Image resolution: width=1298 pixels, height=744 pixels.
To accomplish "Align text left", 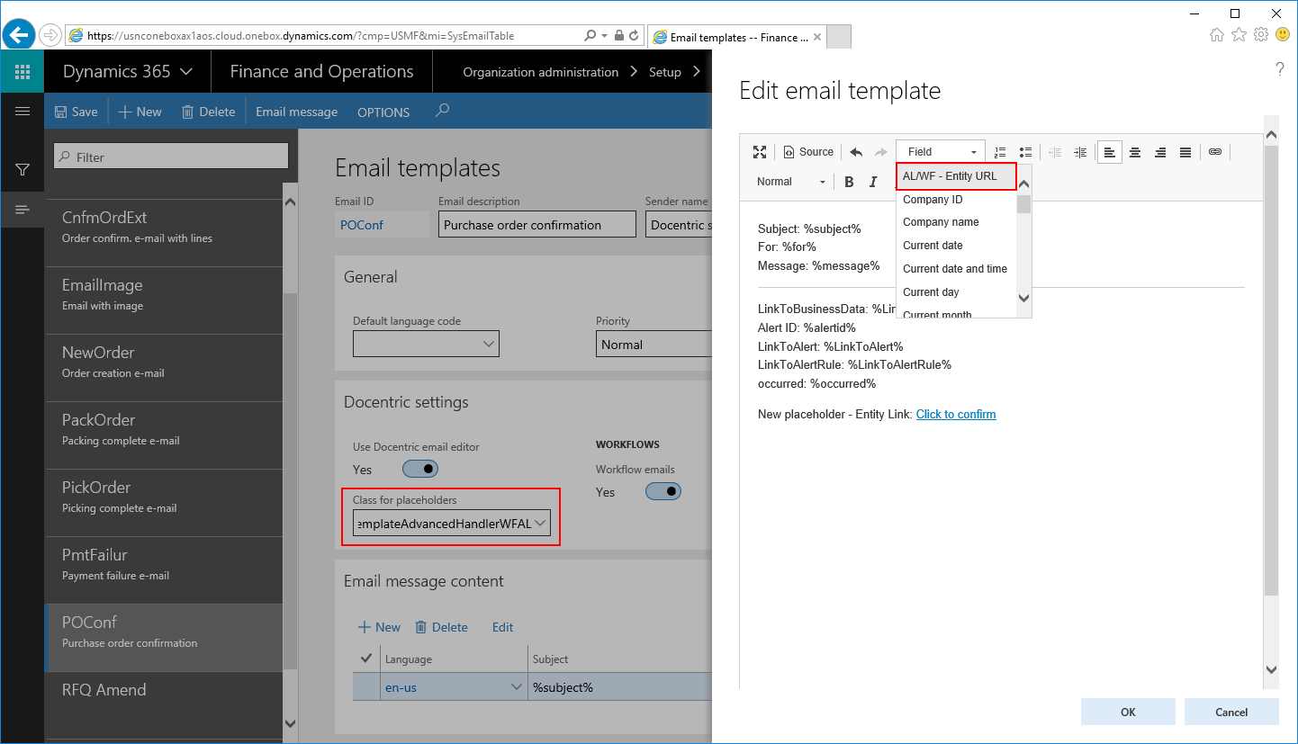I will pyautogui.click(x=1110, y=152).
